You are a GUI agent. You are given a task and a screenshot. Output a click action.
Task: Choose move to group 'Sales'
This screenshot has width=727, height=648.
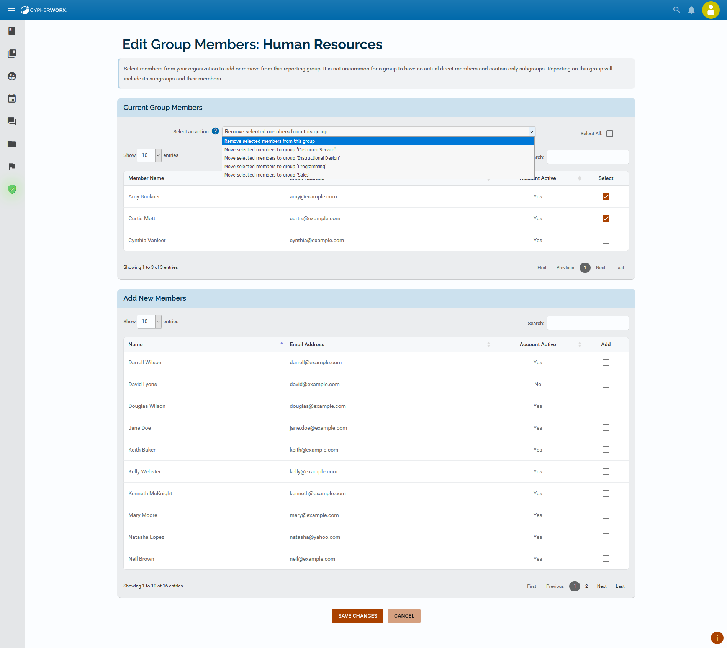click(x=378, y=175)
